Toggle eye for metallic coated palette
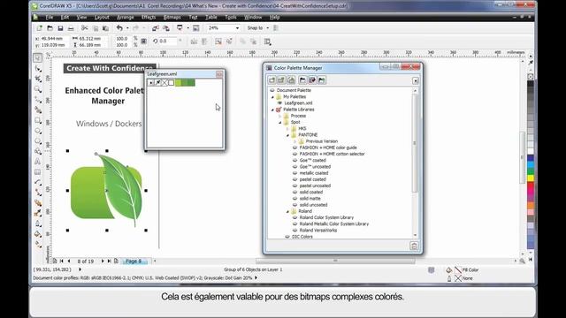Image resolution: width=566 pixels, height=318 pixels. coord(294,173)
